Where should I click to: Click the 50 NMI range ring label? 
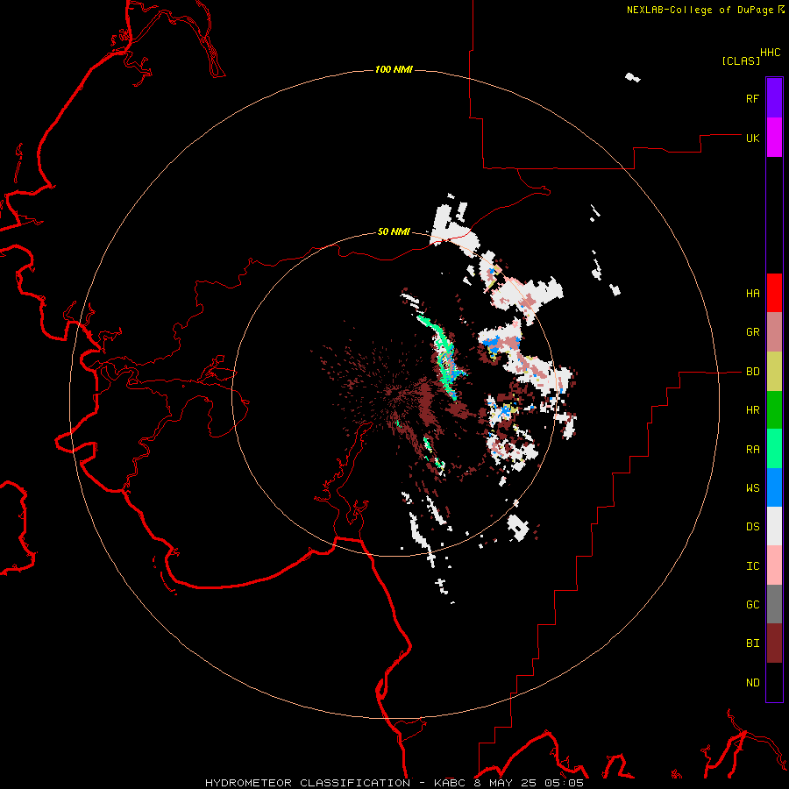394,231
